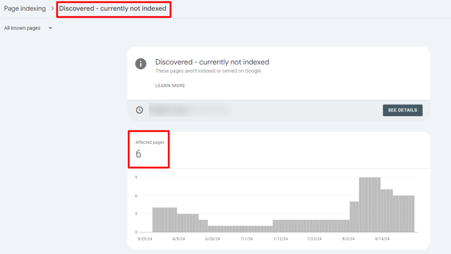Click the 6/20/24 date label on chart
The image size is (451, 254).
(x=213, y=239)
